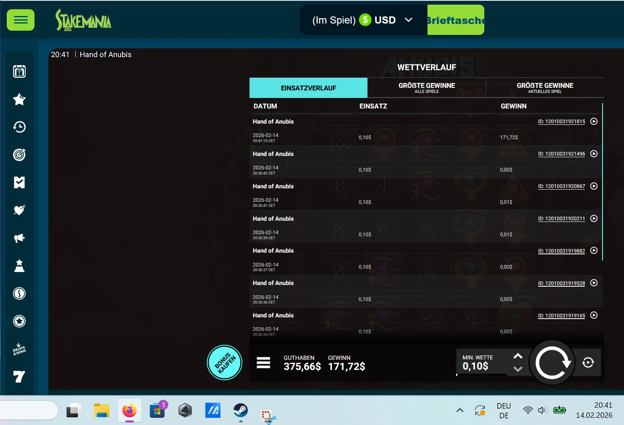Open the game menu hamburger icon
The height and width of the screenshot is (425, 624).
click(263, 362)
